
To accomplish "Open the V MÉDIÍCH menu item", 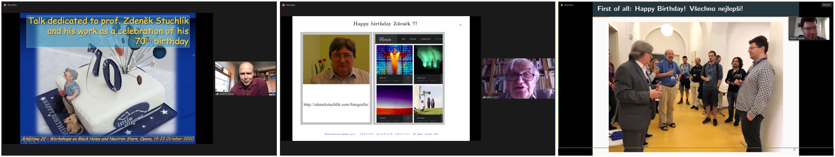I will [425, 39].
